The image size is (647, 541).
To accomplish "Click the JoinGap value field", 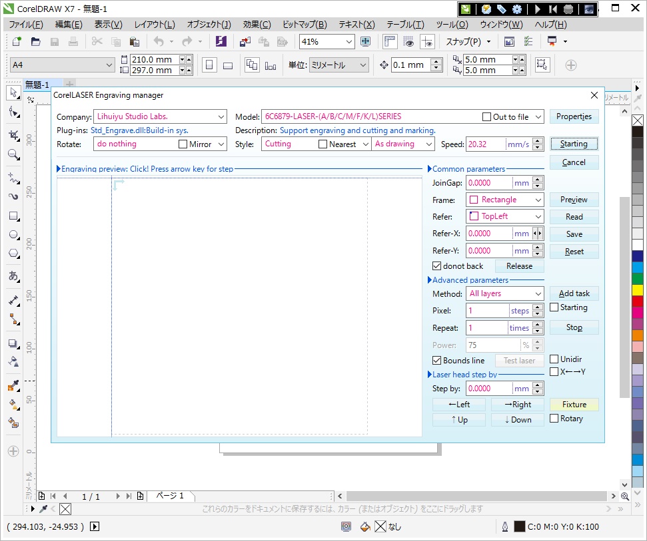I will click(489, 183).
